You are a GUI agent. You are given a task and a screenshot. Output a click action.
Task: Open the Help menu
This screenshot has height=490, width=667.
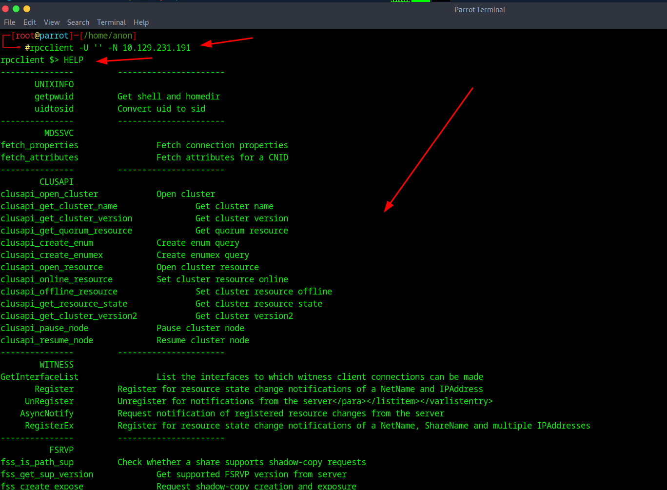point(141,22)
